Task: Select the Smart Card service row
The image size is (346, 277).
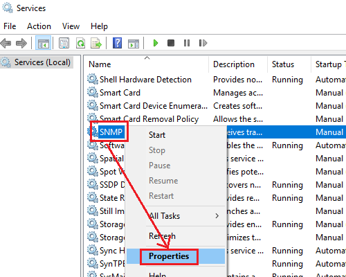Action: pyautogui.click(x=216, y=93)
